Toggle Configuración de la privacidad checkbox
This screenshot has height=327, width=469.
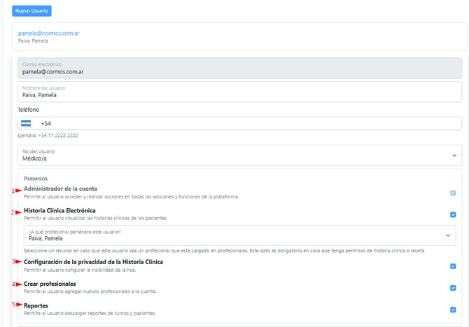(453, 266)
